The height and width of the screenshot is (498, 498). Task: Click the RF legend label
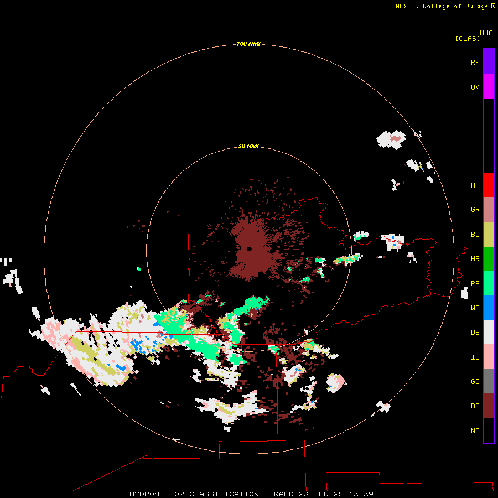click(475, 62)
